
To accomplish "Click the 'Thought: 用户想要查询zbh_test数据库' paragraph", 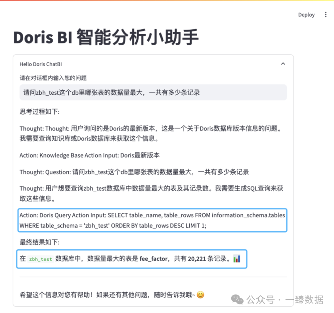I will pos(152,194).
